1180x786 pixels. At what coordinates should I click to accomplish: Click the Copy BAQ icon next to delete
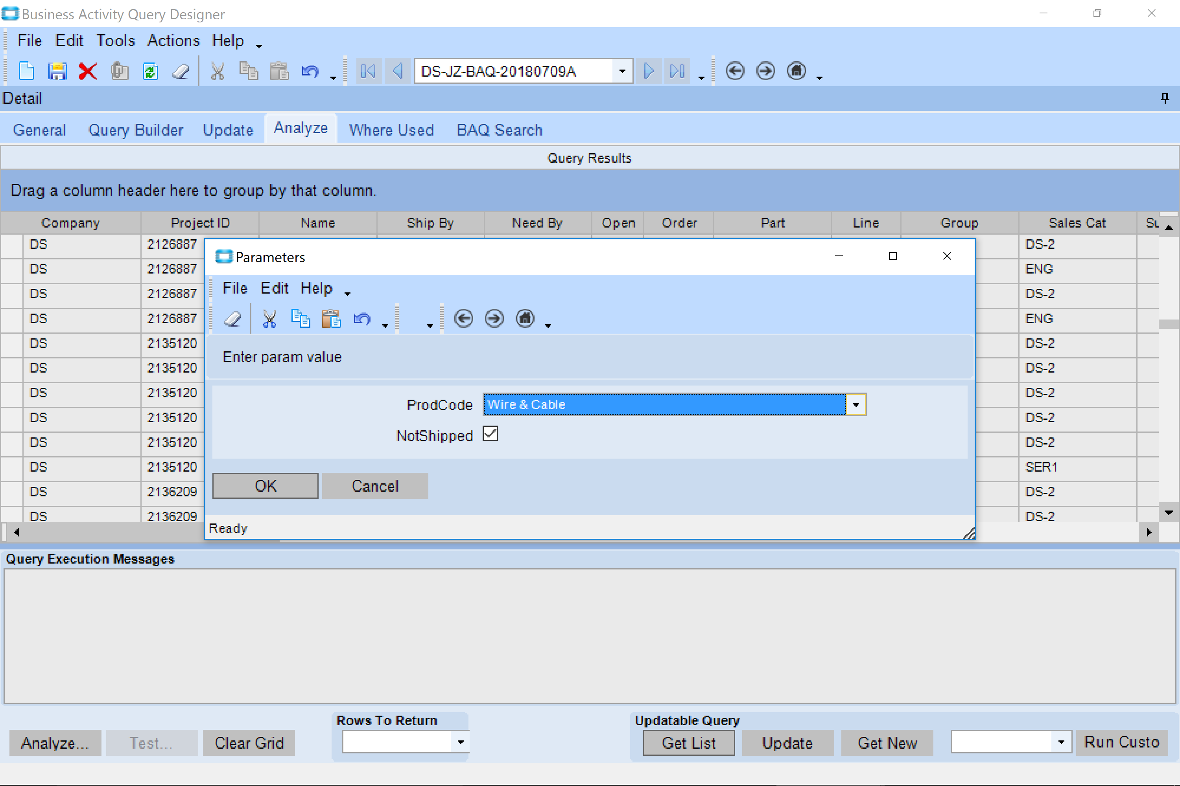click(120, 71)
